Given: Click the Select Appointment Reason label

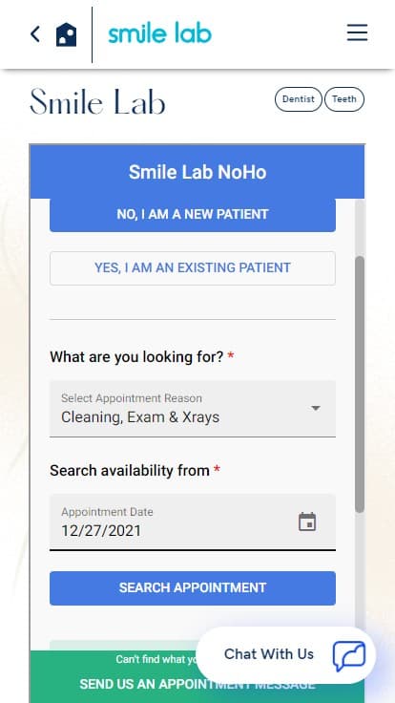Looking at the screenshot, I should (132, 398).
